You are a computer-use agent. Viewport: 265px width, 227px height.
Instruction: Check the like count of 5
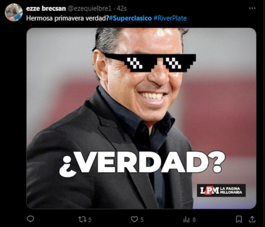click(x=142, y=219)
